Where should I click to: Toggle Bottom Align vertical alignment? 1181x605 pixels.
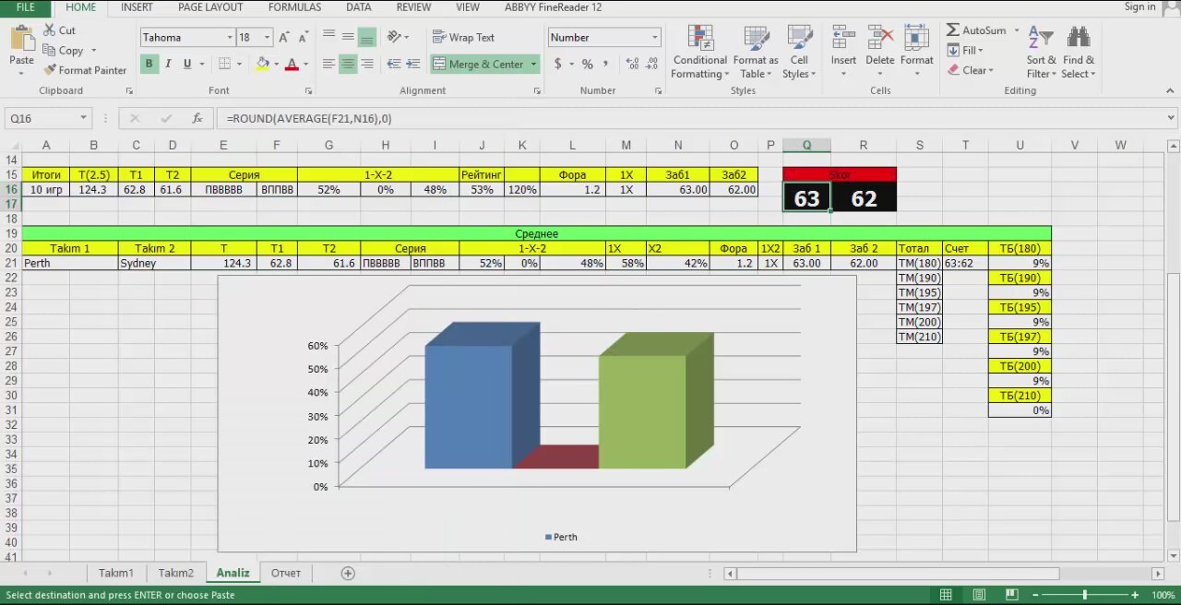[x=367, y=38]
